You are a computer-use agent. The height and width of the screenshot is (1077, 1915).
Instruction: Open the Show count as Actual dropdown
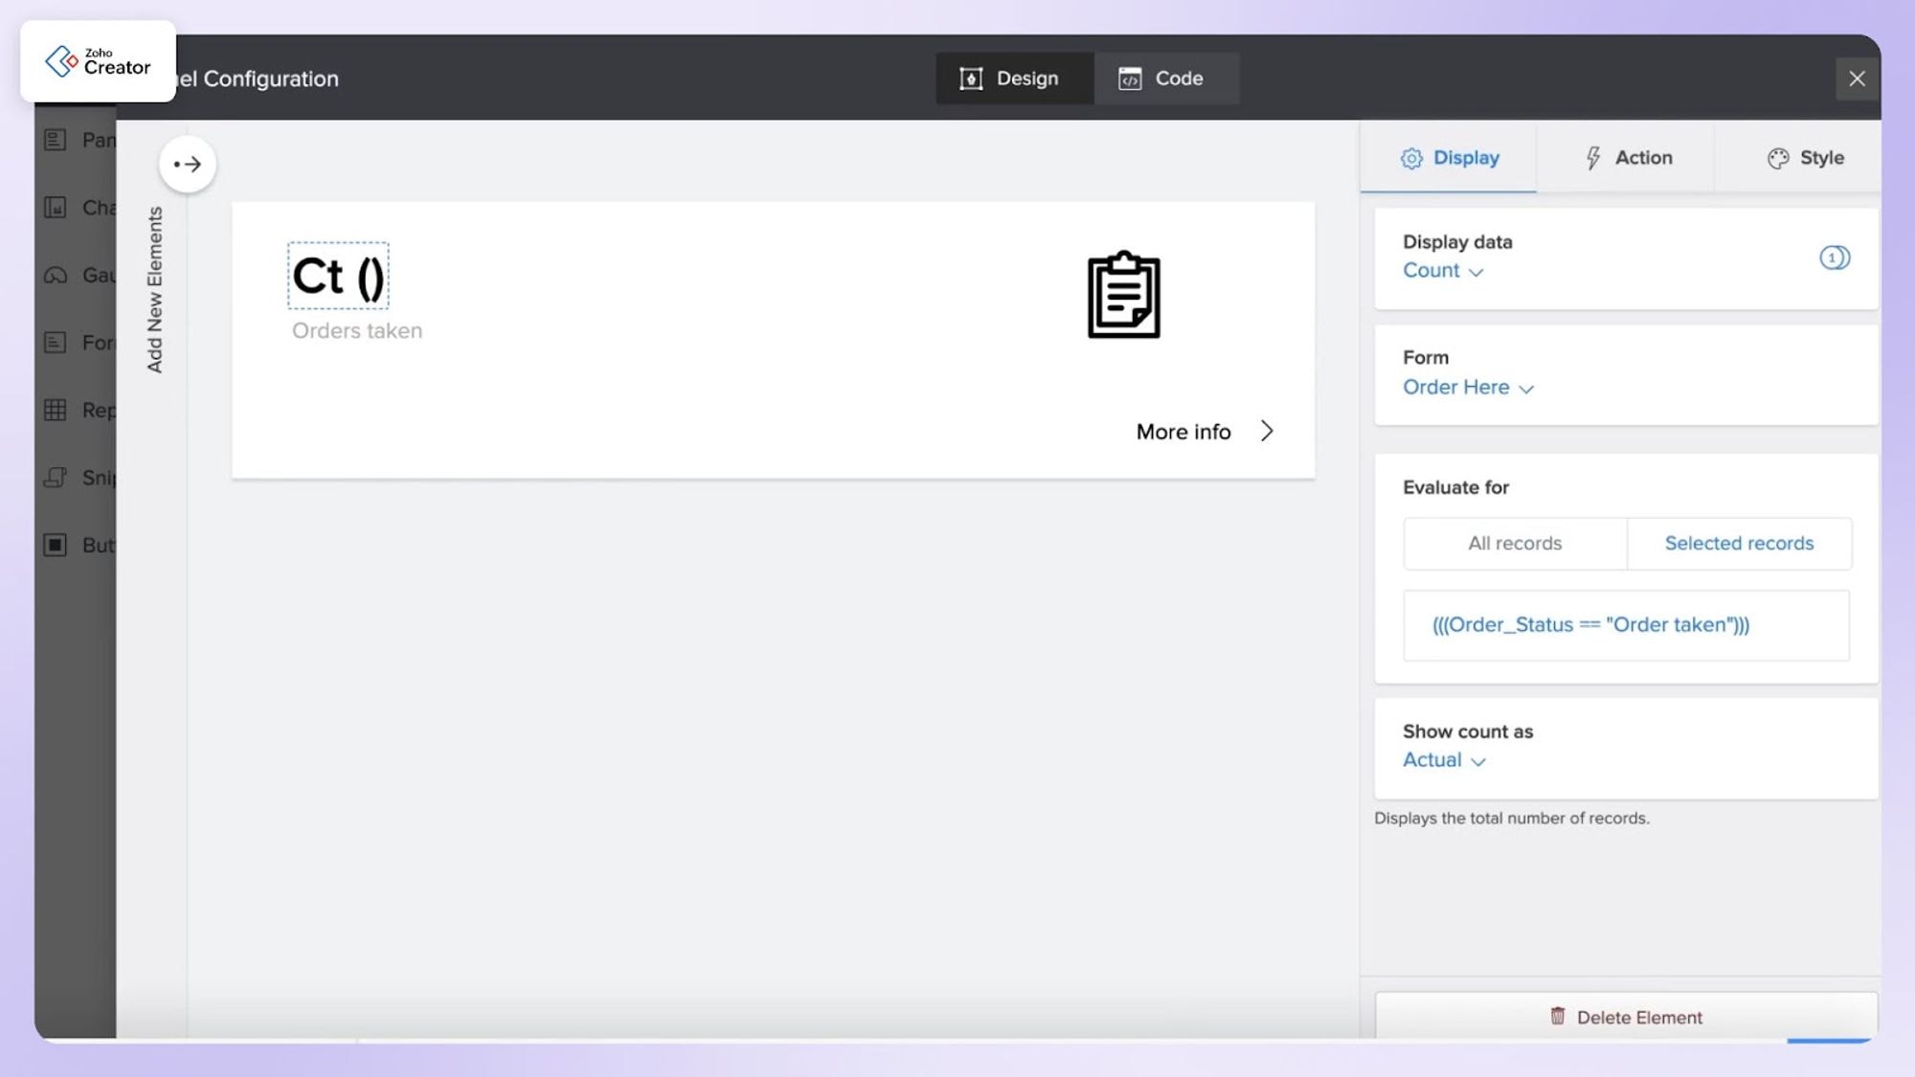pyautogui.click(x=1443, y=759)
